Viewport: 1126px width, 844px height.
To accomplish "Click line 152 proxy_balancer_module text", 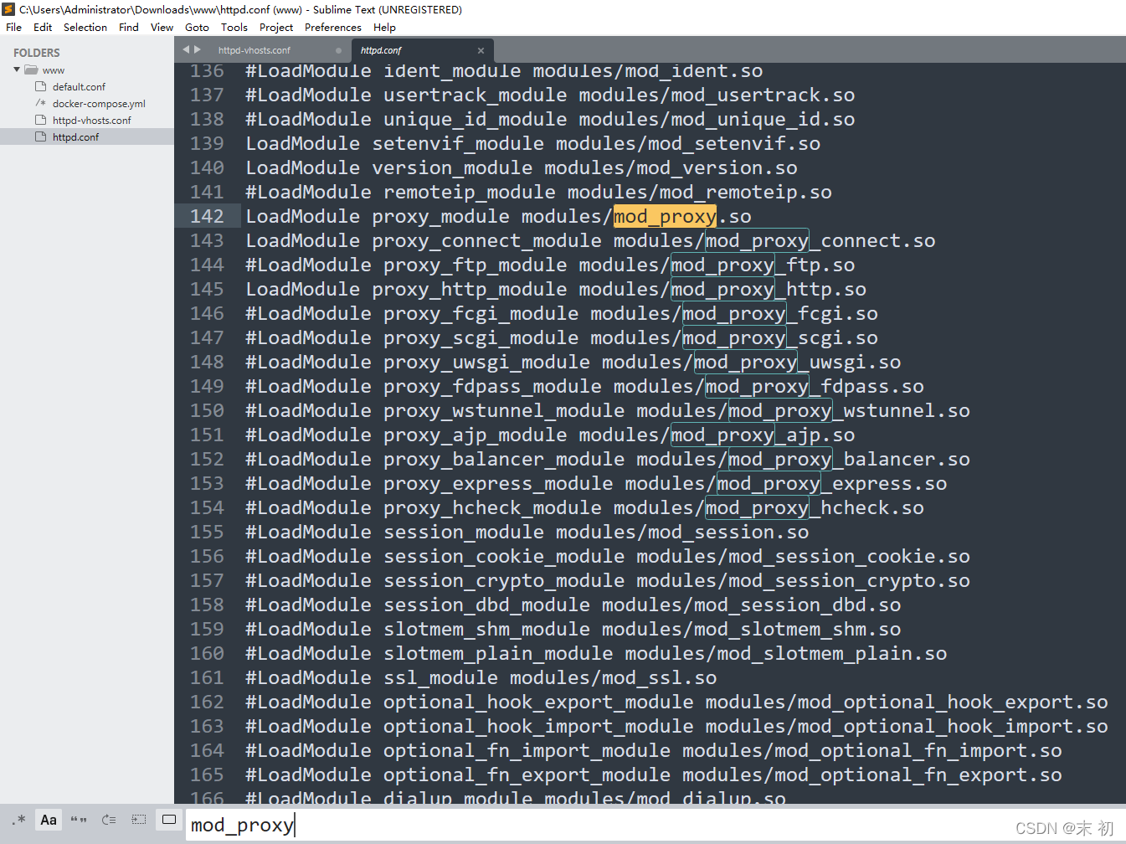I will point(504,460).
